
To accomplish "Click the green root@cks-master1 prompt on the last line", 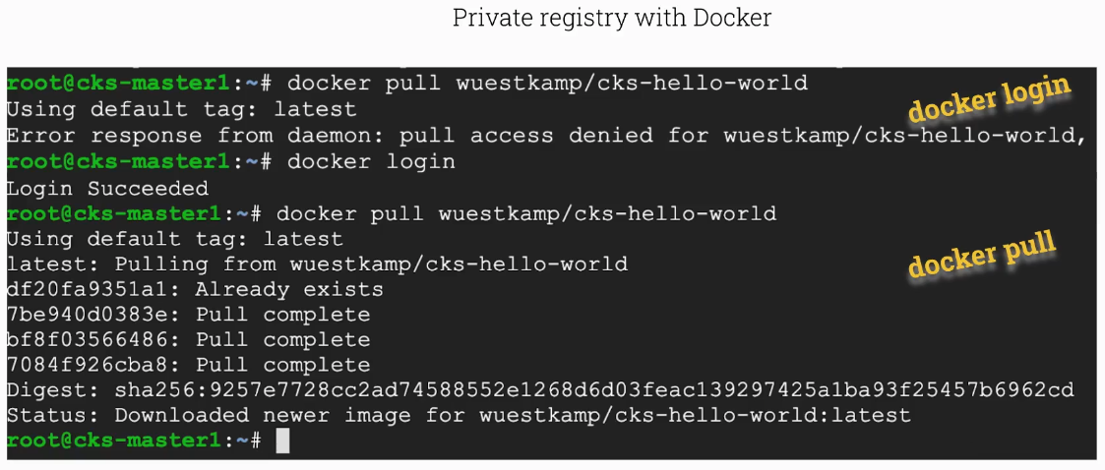I will 111,441.
